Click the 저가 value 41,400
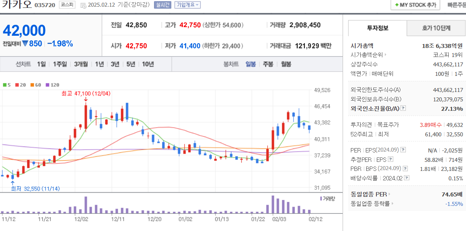466x231 pixels. pyautogui.click(x=190, y=46)
